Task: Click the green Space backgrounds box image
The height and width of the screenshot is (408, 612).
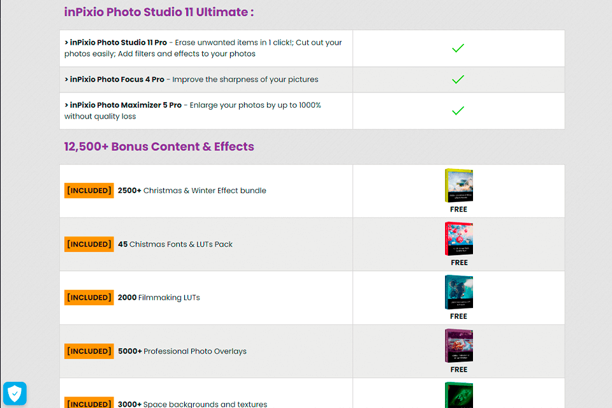Action: coord(458,395)
